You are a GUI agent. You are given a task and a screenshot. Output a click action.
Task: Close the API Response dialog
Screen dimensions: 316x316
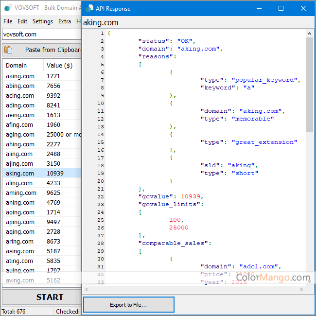303,8
